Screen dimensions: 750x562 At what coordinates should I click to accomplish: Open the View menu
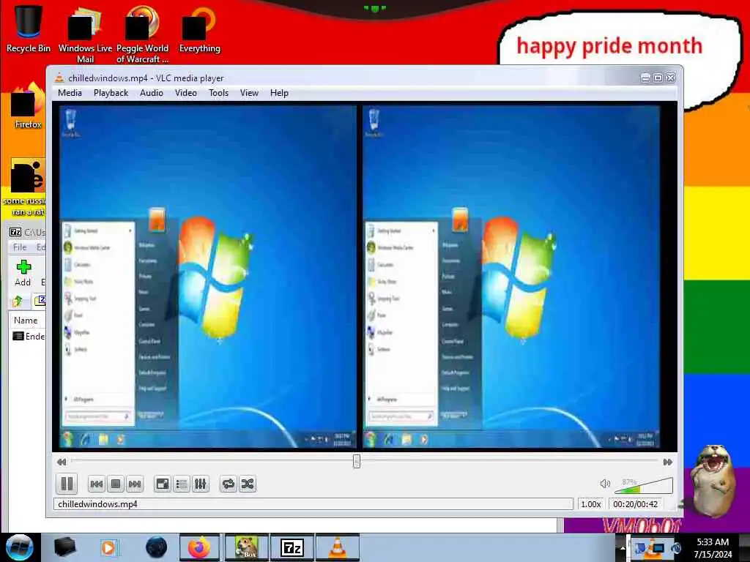point(249,93)
